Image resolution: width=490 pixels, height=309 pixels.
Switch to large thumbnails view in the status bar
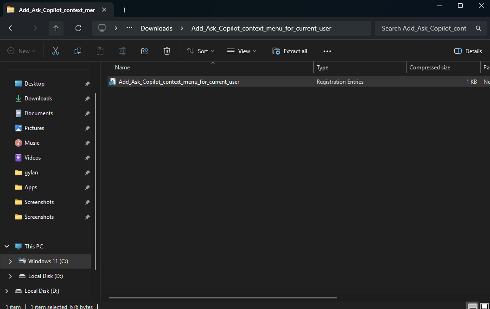tap(485, 306)
